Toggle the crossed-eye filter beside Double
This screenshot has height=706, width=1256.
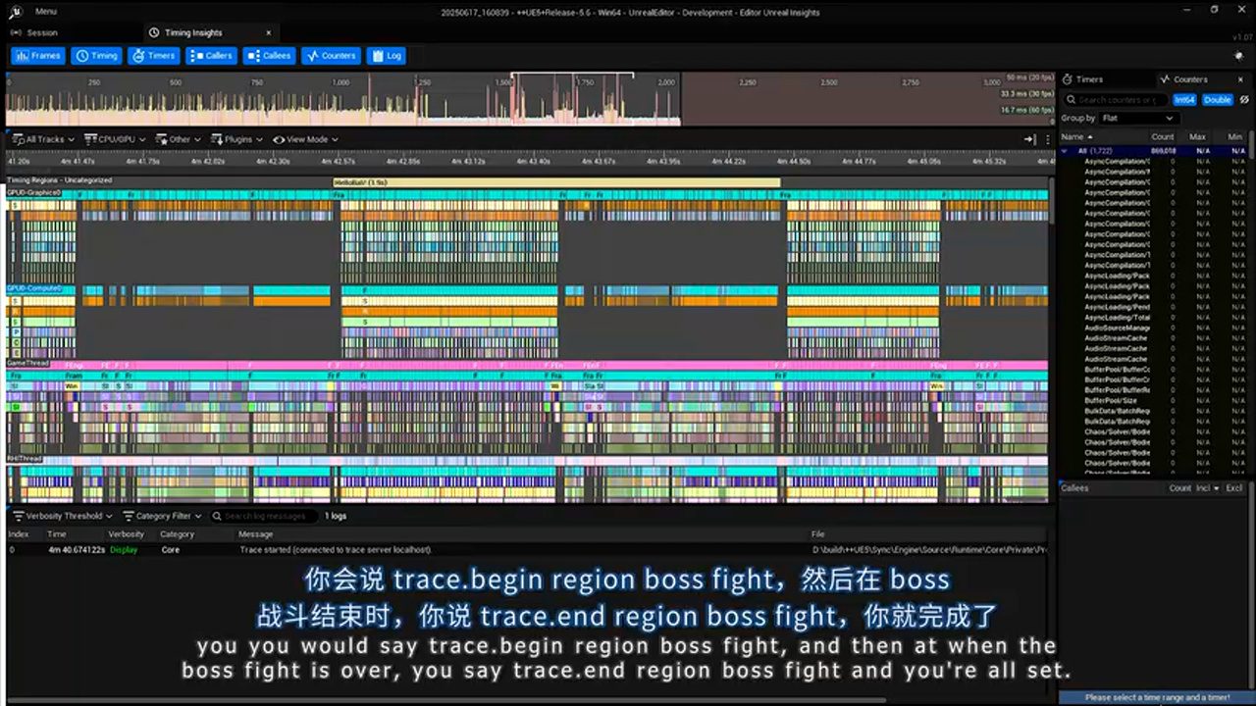(1243, 99)
